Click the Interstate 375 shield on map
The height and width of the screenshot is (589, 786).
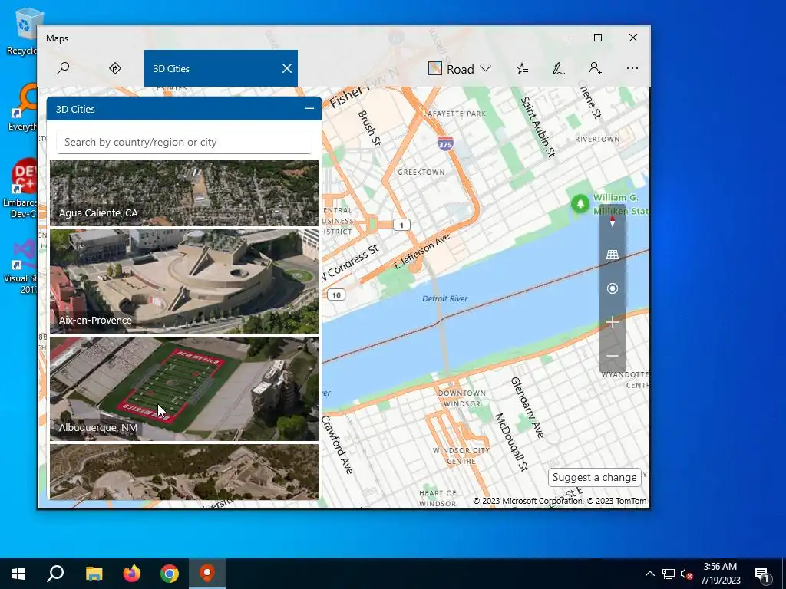coord(445,143)
